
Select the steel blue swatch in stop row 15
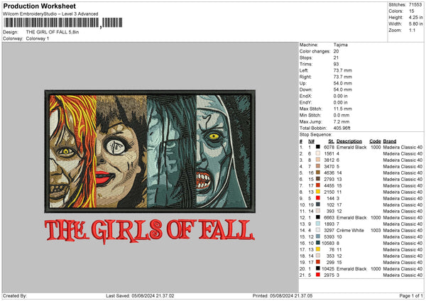click(318, 236)
